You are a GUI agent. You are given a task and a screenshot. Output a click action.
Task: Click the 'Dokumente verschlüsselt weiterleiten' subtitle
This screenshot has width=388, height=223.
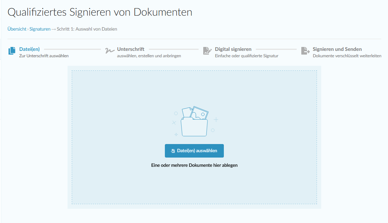tap(347, 56)
